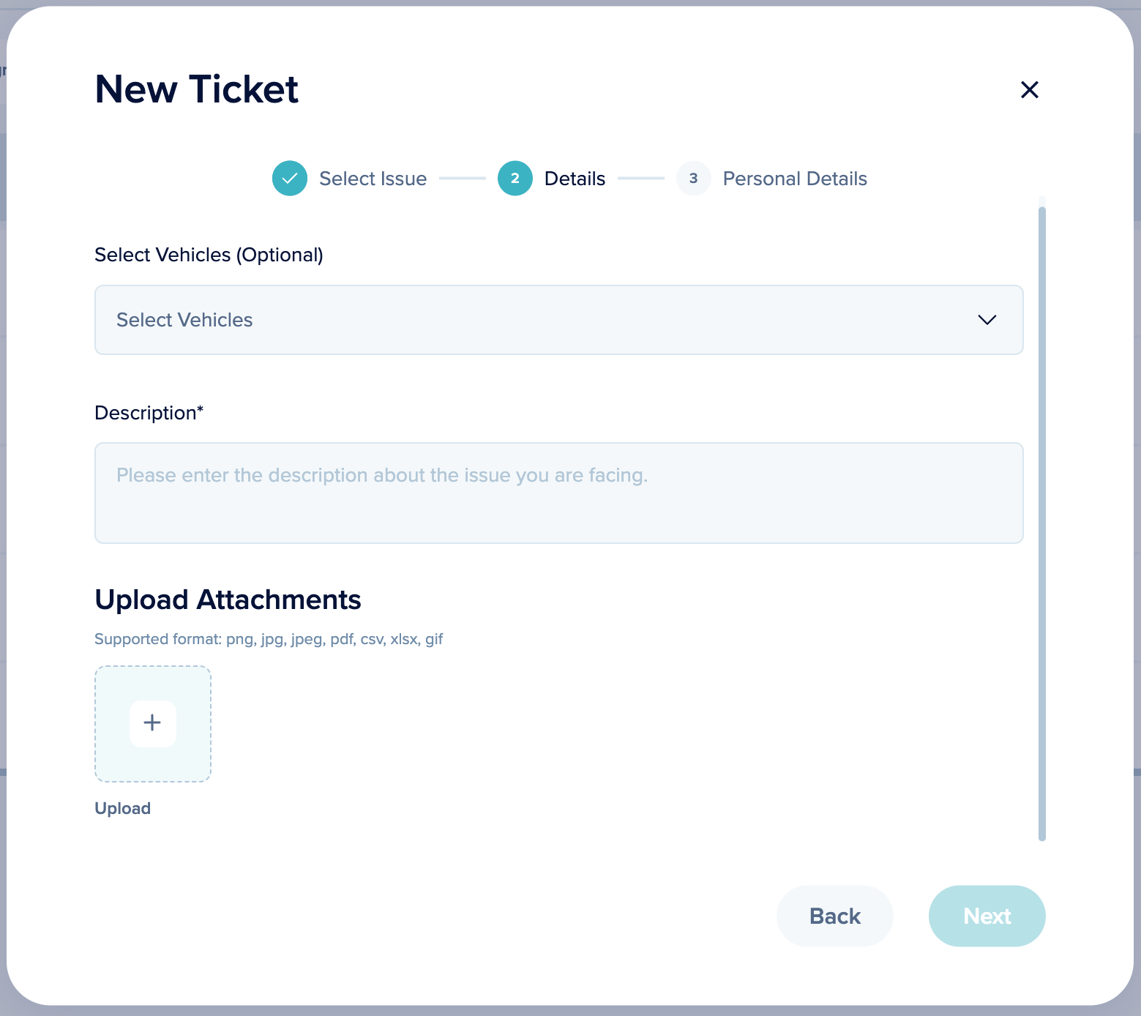
Task: Click the Next button
Action: [x=987, y=916]
